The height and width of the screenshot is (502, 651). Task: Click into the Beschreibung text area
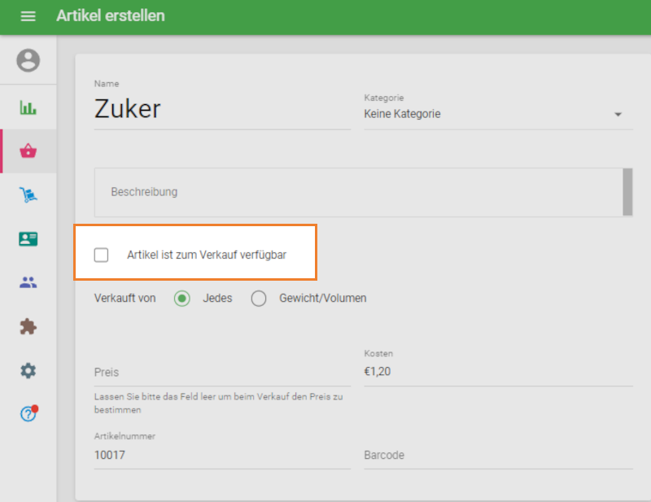(358, 192)
